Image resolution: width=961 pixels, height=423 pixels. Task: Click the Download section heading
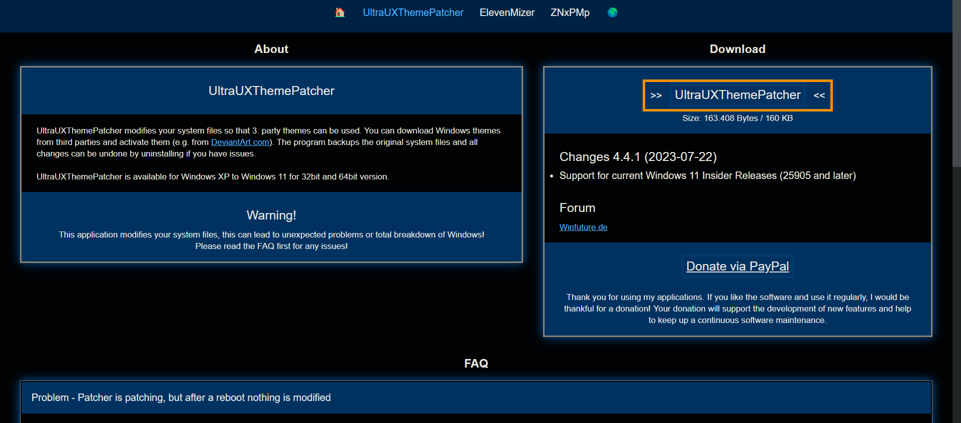tap(737, 49)
